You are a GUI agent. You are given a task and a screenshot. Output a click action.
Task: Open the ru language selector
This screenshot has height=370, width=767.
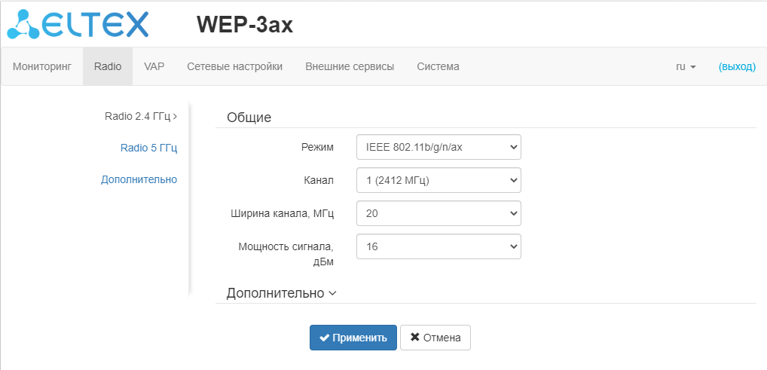click(685, 66)
